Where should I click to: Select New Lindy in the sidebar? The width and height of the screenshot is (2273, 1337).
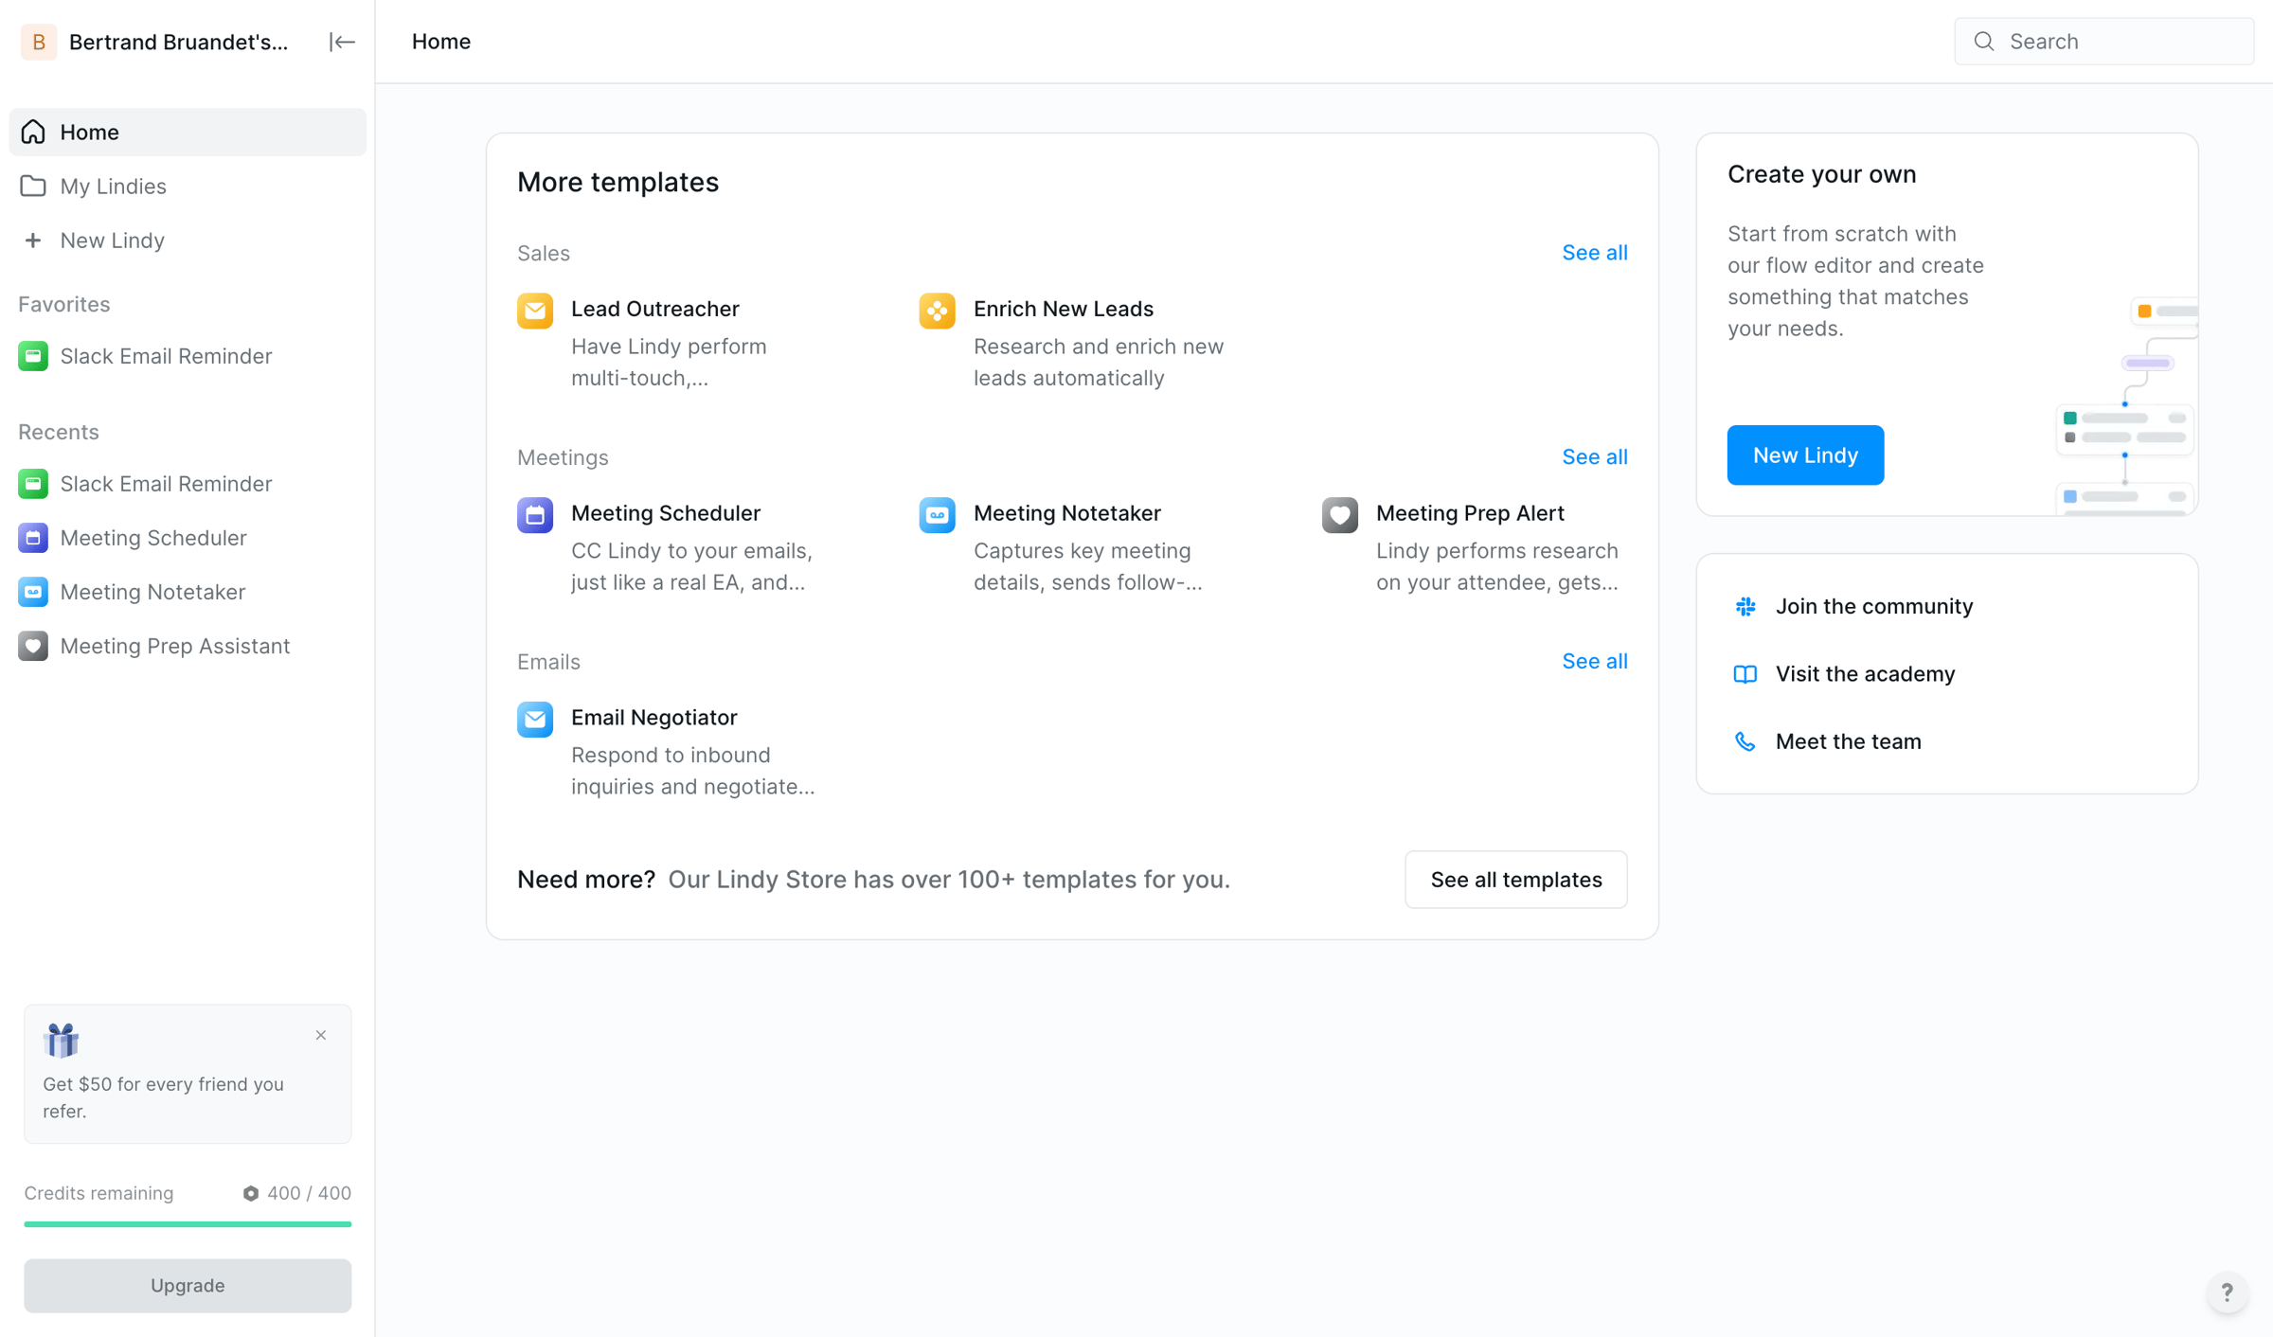pyautogui.click(x=188, y=241)
